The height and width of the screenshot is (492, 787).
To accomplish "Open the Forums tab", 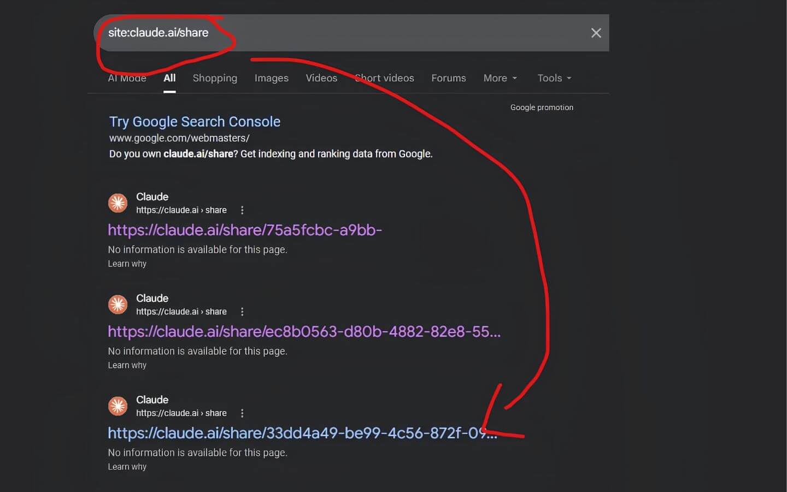I will click(449, 78).
